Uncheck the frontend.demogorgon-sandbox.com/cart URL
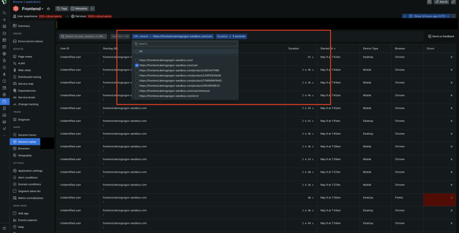459x233 pixels. [137, 65]
